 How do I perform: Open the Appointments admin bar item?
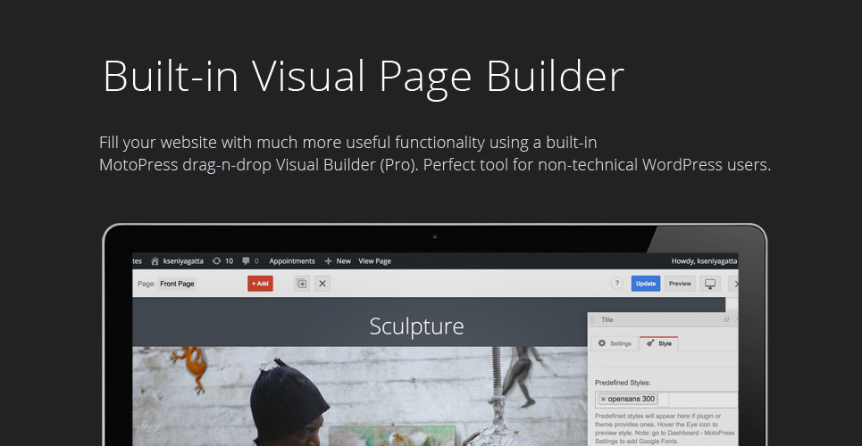pos(292,261)
